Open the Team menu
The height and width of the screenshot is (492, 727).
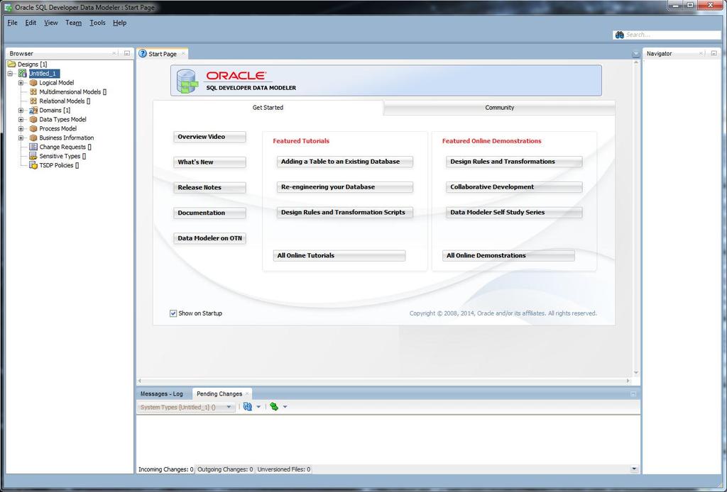pyautogui.click(x=73, y=23)
